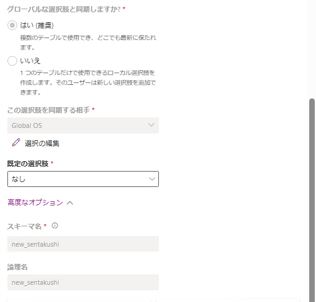Click the chevron on Global OS dropdown
The image size is (316, 302).
coord(152,125)
